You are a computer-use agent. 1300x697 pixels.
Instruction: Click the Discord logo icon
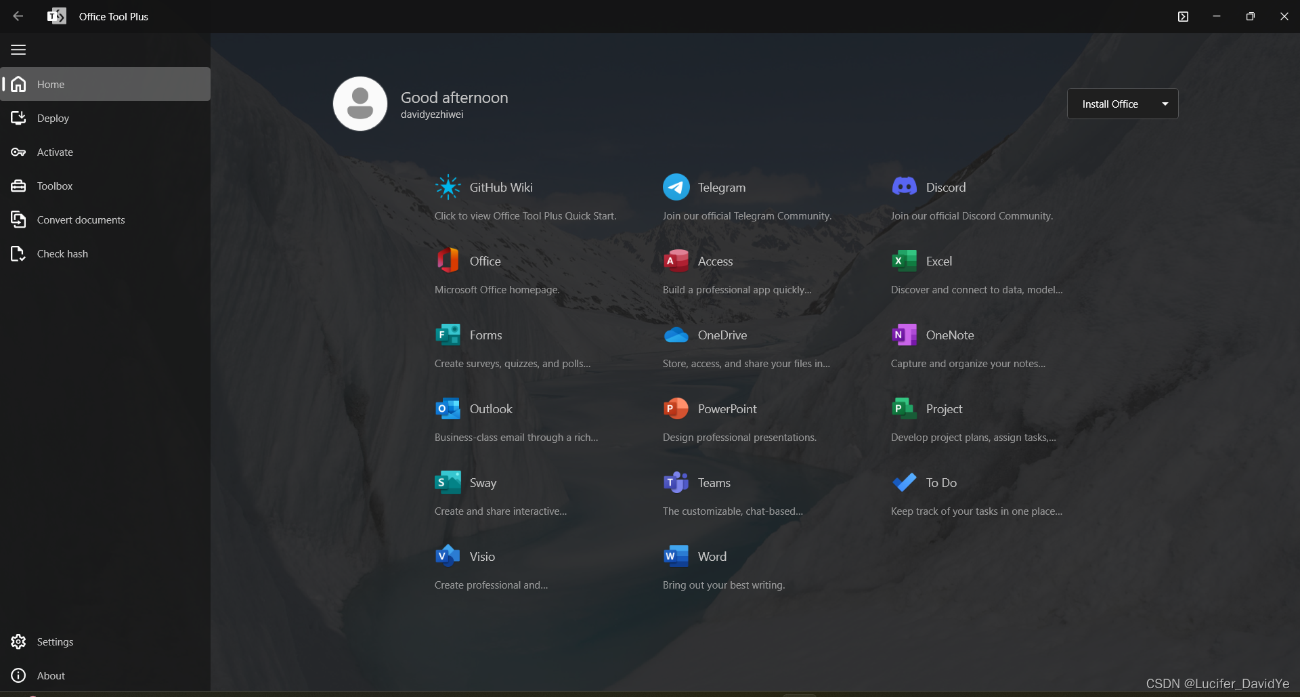pyautogui.click(x=904, y=186)
